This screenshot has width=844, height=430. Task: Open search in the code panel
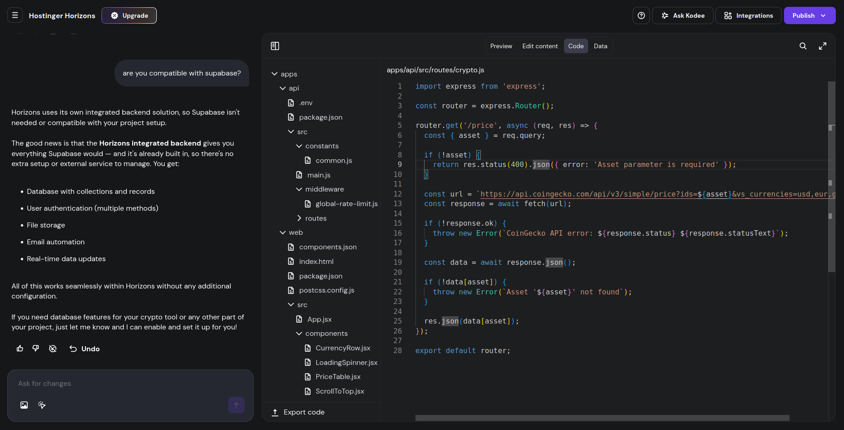pyautogui.click(x=803, y=46)
